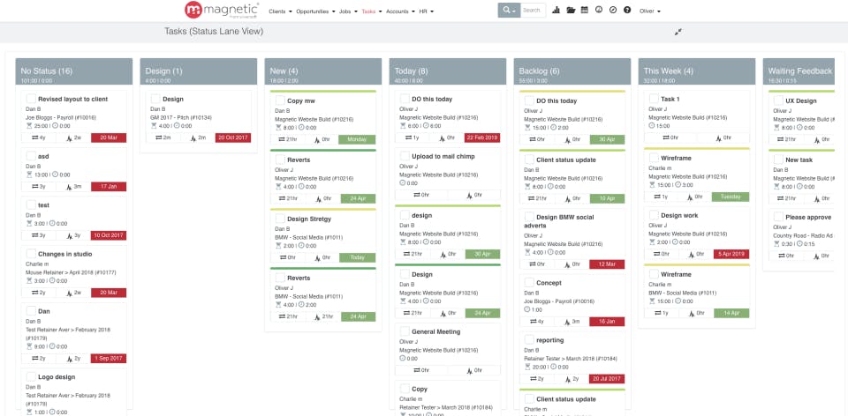The width and height of the screenshot is (848, 416).
Task: Click into the Search field
Action: (x=533, y=11)
